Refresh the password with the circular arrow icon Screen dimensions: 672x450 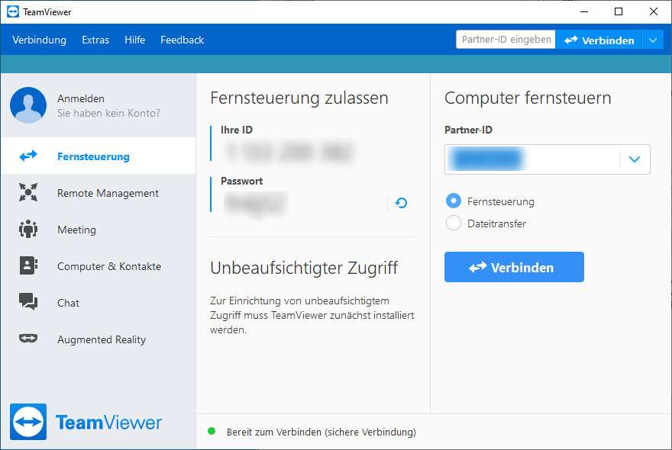click(402, 203)
